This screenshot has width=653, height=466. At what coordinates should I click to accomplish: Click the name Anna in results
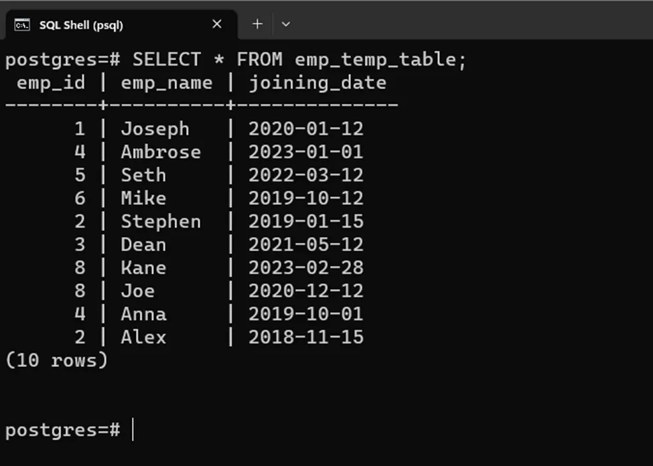[143, 314]
